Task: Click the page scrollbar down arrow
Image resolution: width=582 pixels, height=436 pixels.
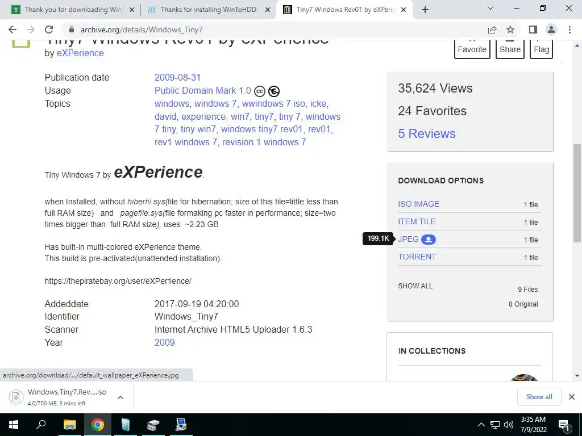Action: tap(577, 376)
